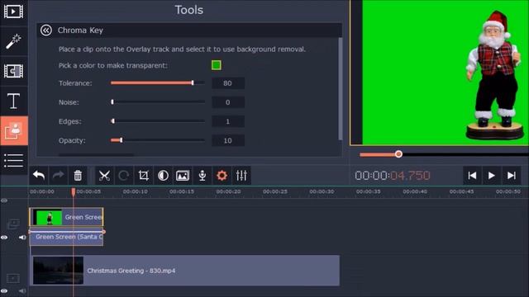Open the Media import tab icon
This screenshot has width=529, height=297.
click(x=13, y=12)
